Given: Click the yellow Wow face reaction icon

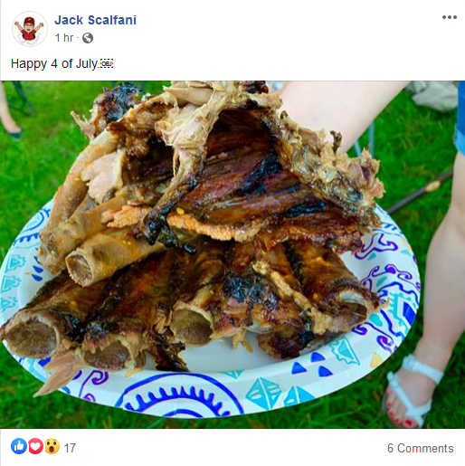Looking at the screenshot, I should 52,446.
